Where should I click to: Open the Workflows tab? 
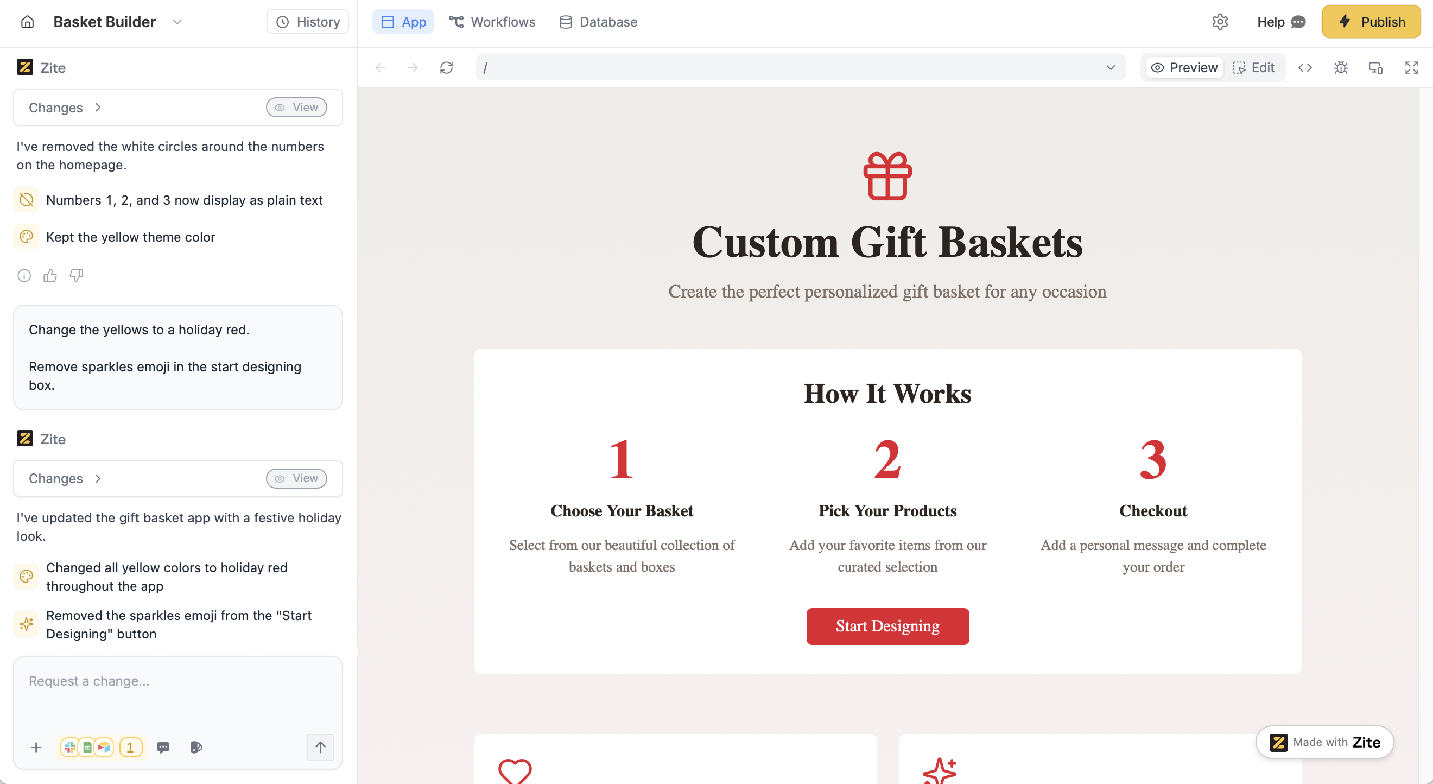pyautogui.click(x=492, y=22)
